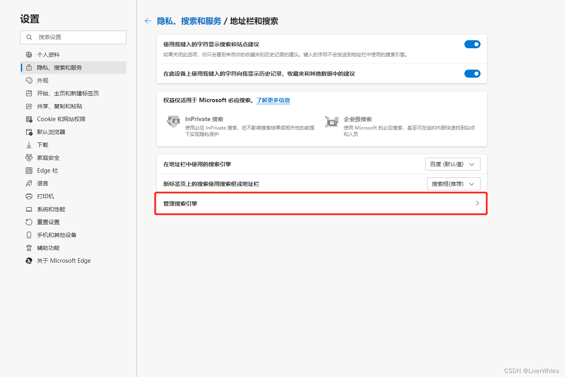The height and width of the screenshot is (377, 565).
Task: Click the 手机和其他设备 phone icon
Action: (29, 235)
